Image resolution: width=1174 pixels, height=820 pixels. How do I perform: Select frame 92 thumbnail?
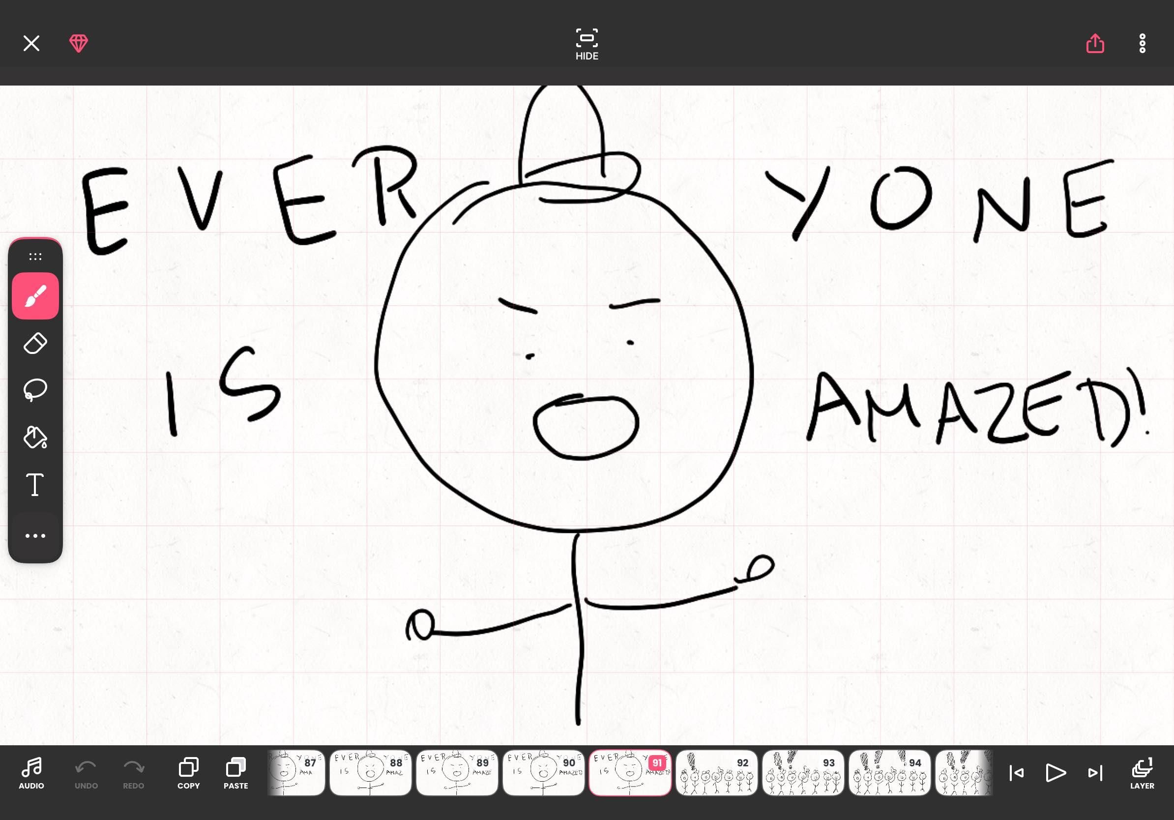(716, 773)
